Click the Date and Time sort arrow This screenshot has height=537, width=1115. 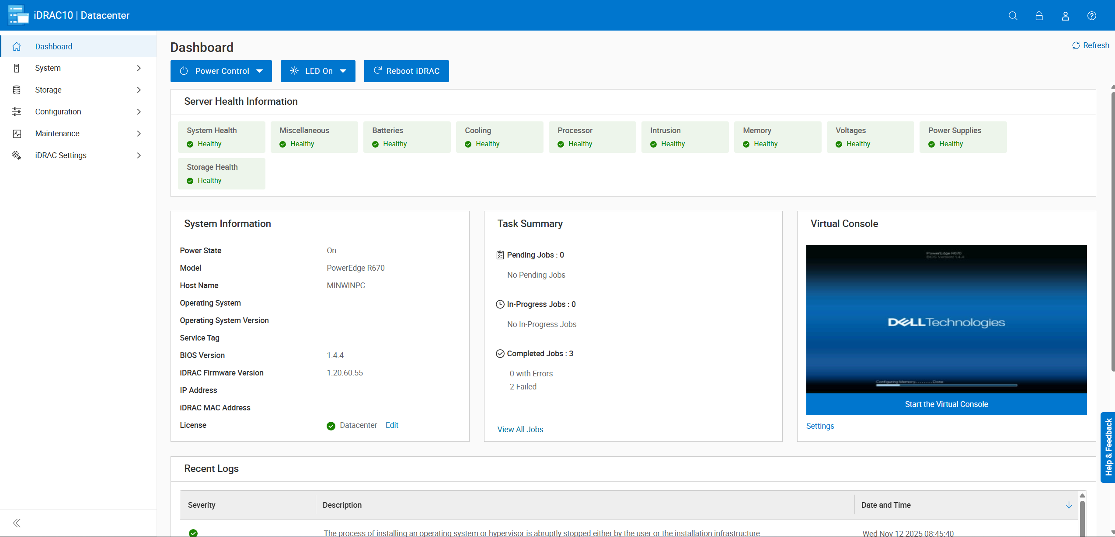(1069, 505)
